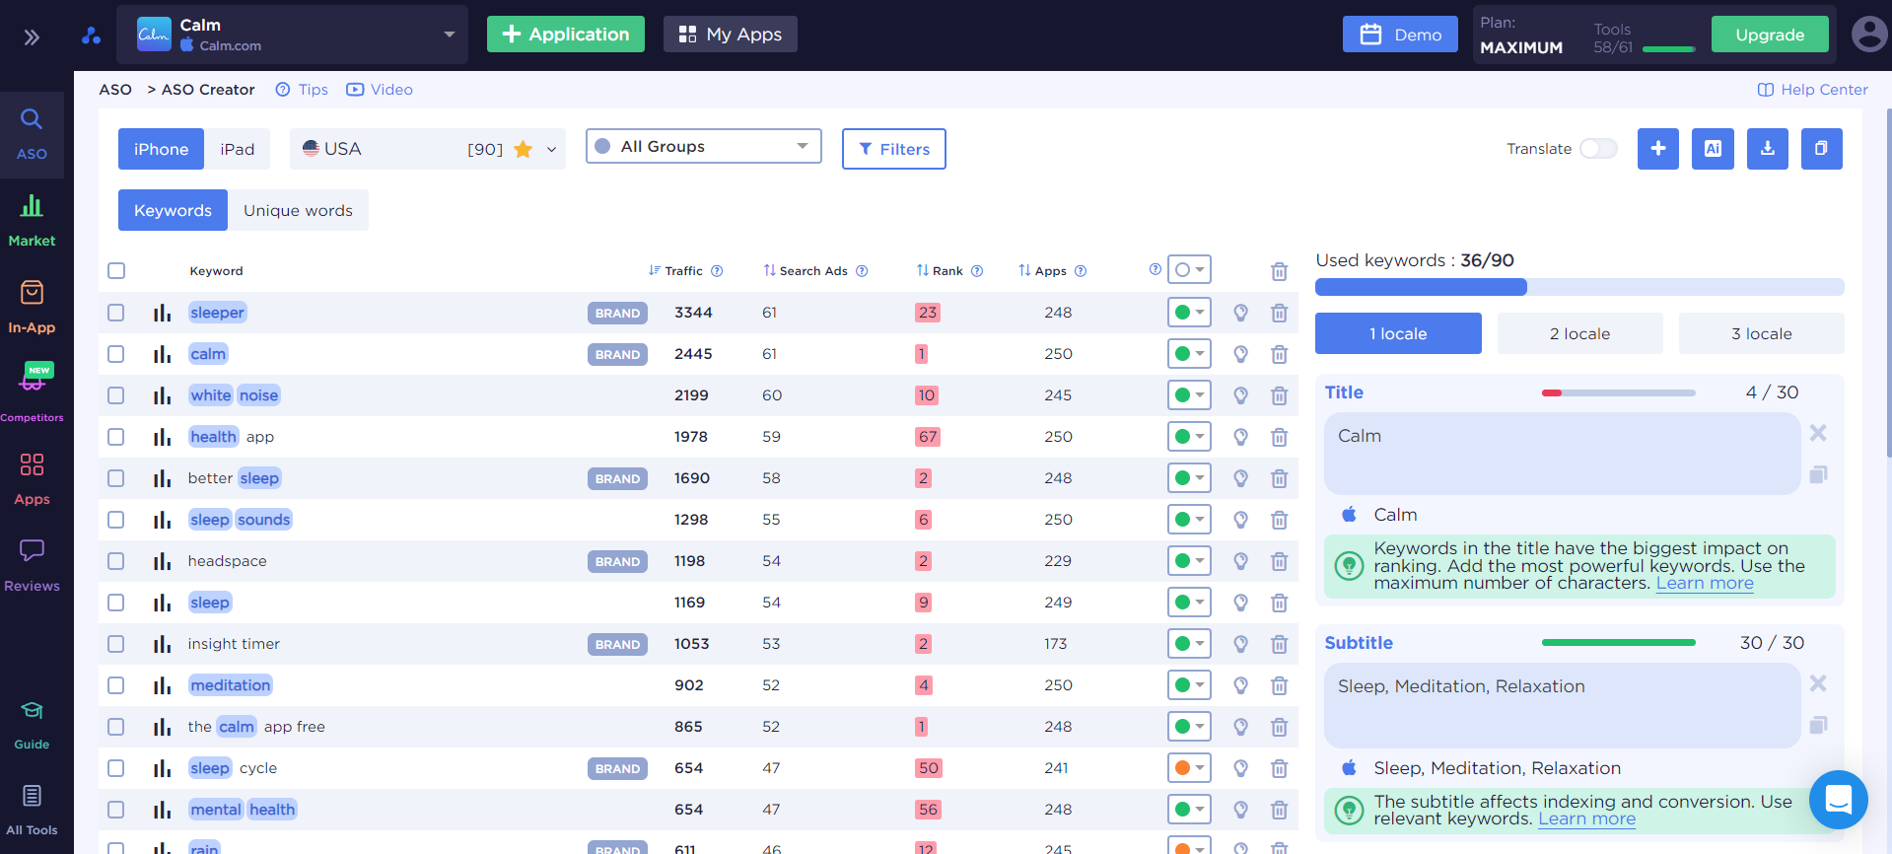Open traffic chart for meditation keyword
Image resolution: width=1892 pixels, height=854 pixels.
pyautogui.click(x=162, y=685)
